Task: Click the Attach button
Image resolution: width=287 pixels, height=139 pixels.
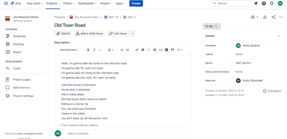Action: (x=63, y=34)
